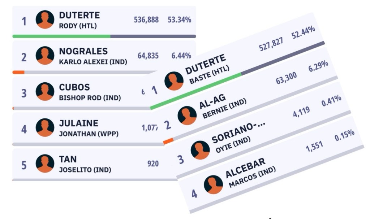Click Baste Duterte's avatar icon
Viewport: 370px width, 222px height.
[x=174, y=81]
